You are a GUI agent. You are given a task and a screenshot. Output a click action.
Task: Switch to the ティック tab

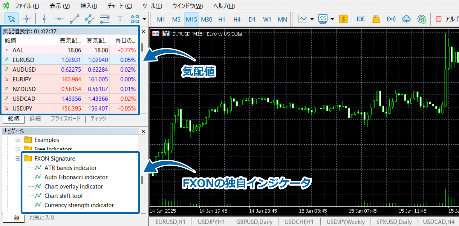(x=98, y=119)
